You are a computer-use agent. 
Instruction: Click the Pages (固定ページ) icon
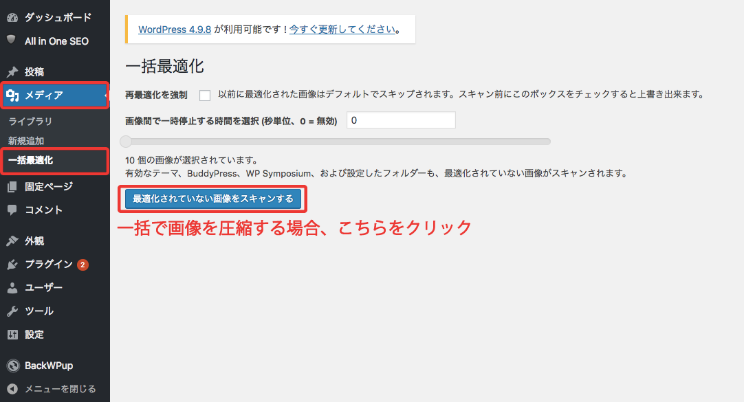click(12, 186)
